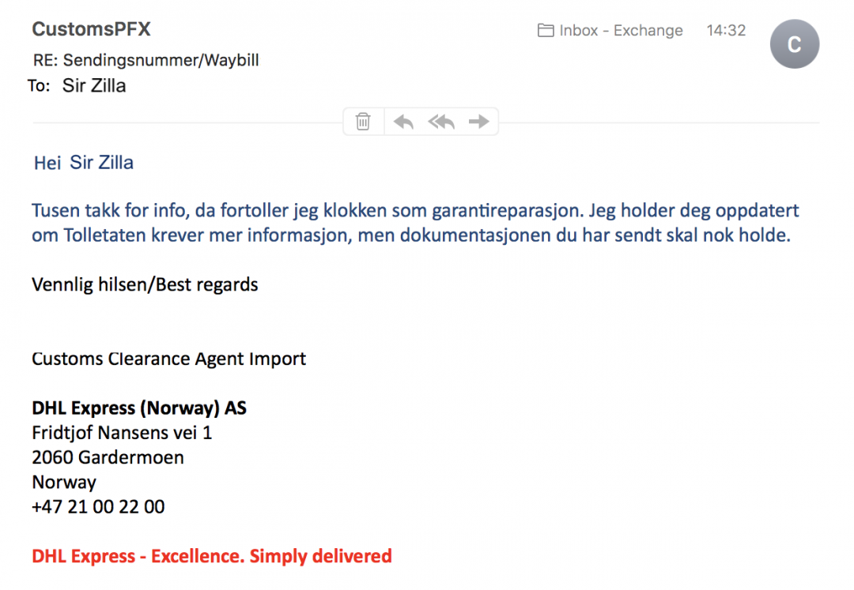Select recipient Sir Zilla in the To field
854x590 pixels.
pos(94,85)
